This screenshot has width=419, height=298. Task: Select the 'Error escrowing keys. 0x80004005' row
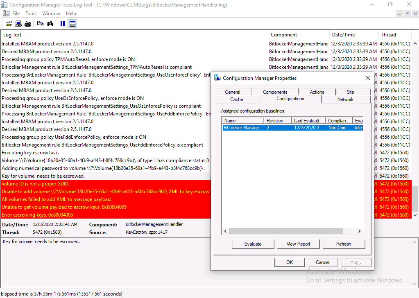coord(106,214)
